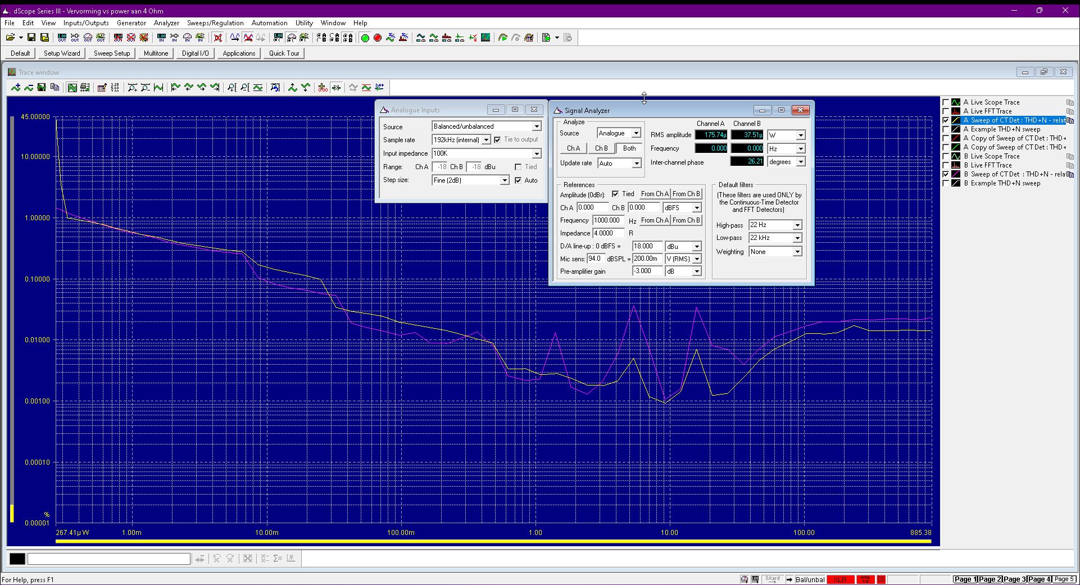The width and height of the screenshot is (1080, 585).
Task: Add a trace with green plus icon
Action: point(16,87)
